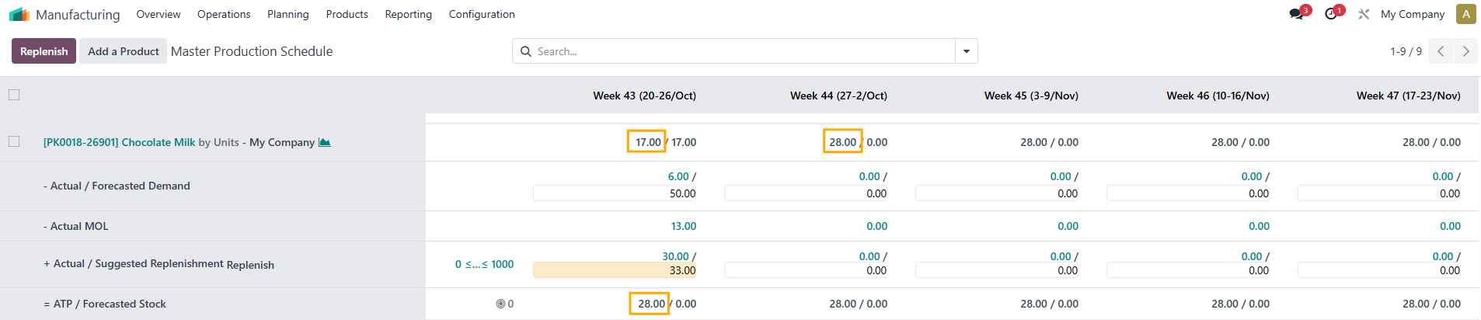Open the chat messages icon
This screenshot has width=1481, height=320.
click(1296, 14)
